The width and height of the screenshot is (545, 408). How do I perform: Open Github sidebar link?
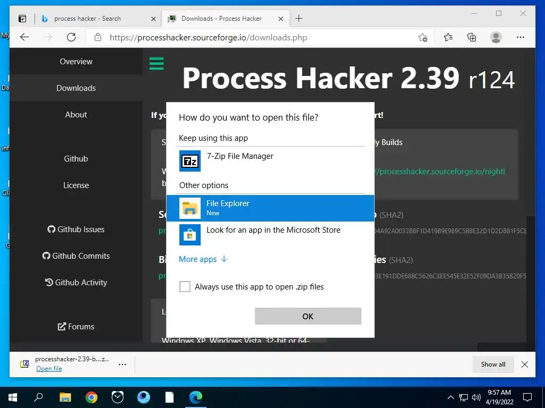coord(76,158)
